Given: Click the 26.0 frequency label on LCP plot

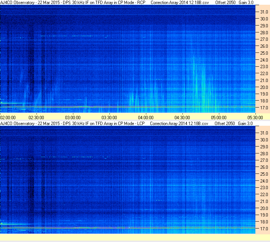Looking at the screenshot, I should point(264,167).
